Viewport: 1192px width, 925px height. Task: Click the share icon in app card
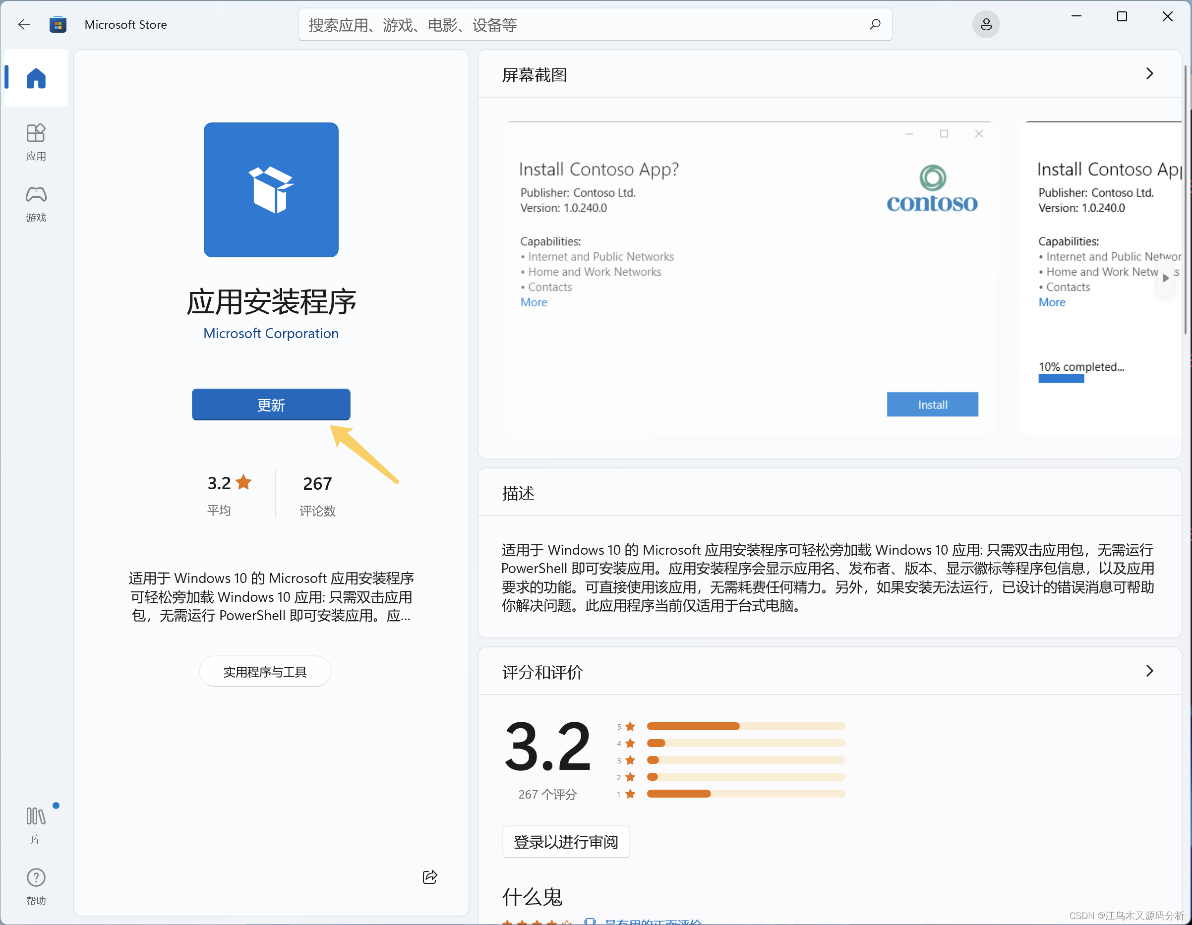tap(430, 877)
